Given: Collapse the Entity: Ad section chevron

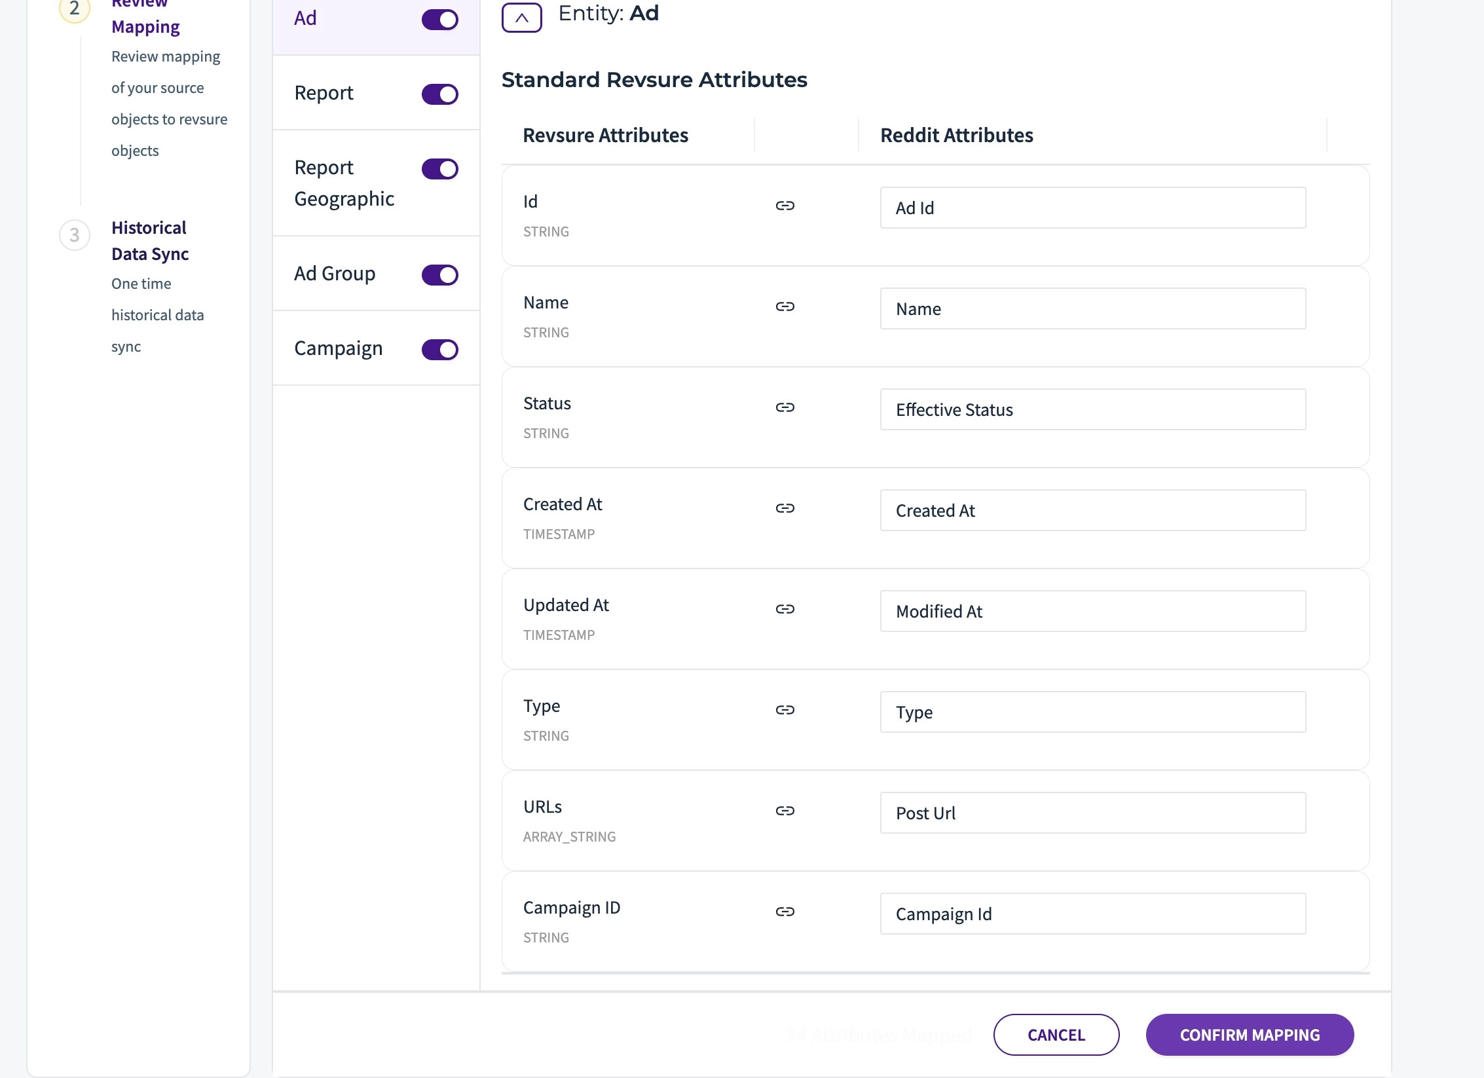Looking at the screenshot, I should pos(521,18).
